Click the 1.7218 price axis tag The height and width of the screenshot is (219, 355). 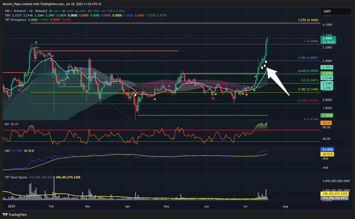pyautogui.click(x=327, y=115)
